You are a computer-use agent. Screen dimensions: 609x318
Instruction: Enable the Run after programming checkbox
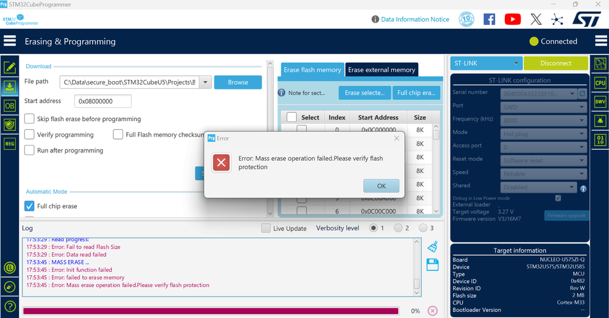pos(29,150)
